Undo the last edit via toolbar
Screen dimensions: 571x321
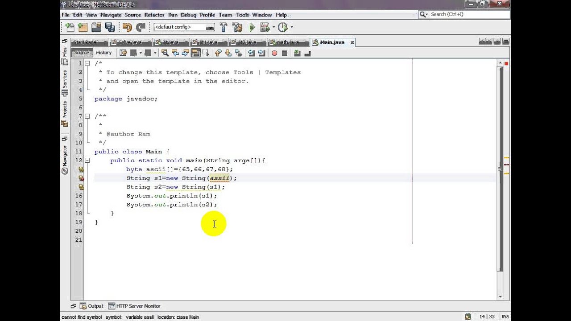point(127,27)
